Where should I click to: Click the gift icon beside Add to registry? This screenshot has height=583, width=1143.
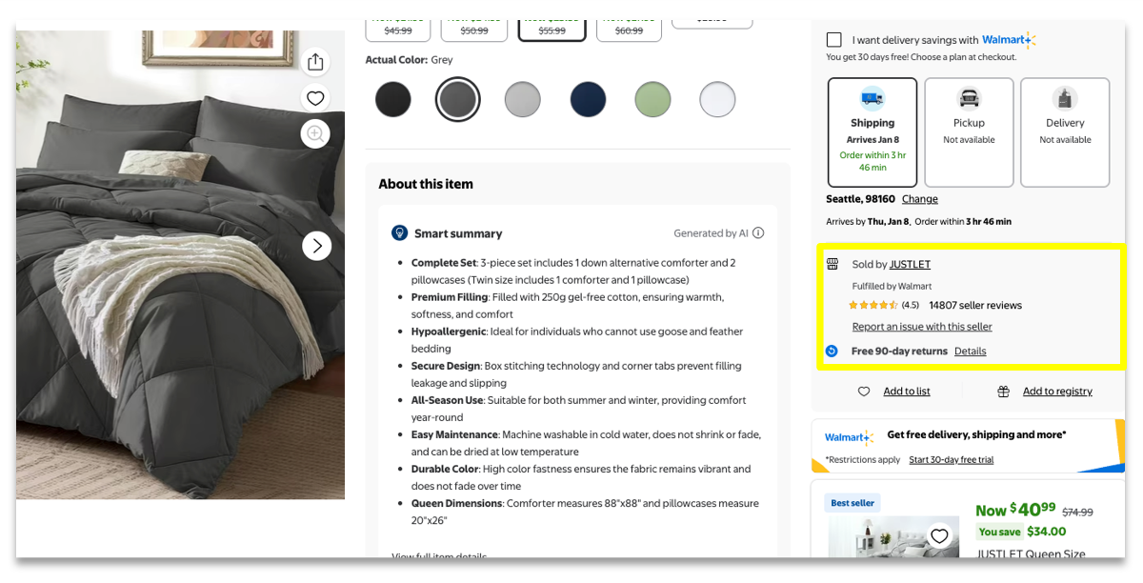(x=1003, y=392)
